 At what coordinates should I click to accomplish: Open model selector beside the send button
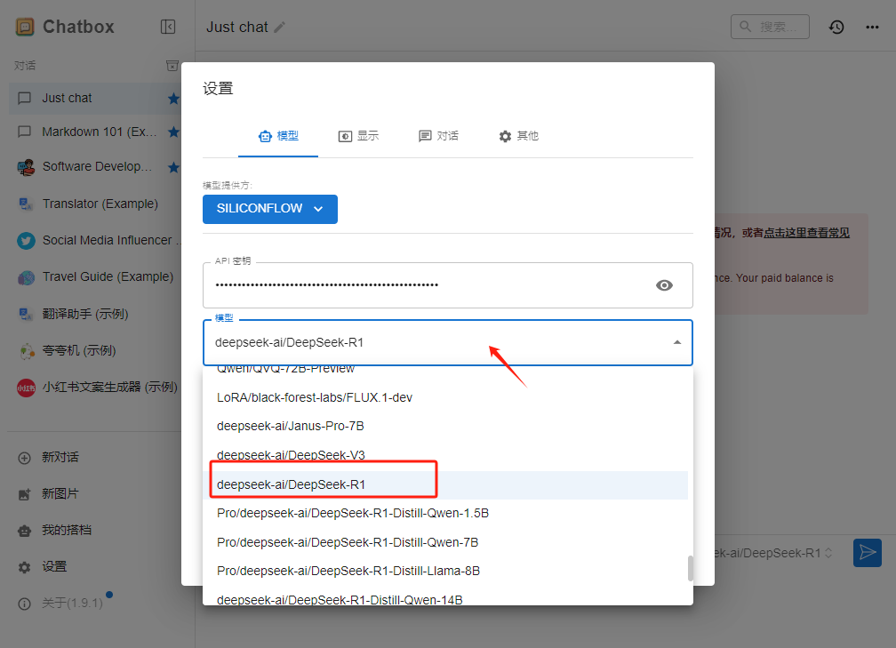773,553
